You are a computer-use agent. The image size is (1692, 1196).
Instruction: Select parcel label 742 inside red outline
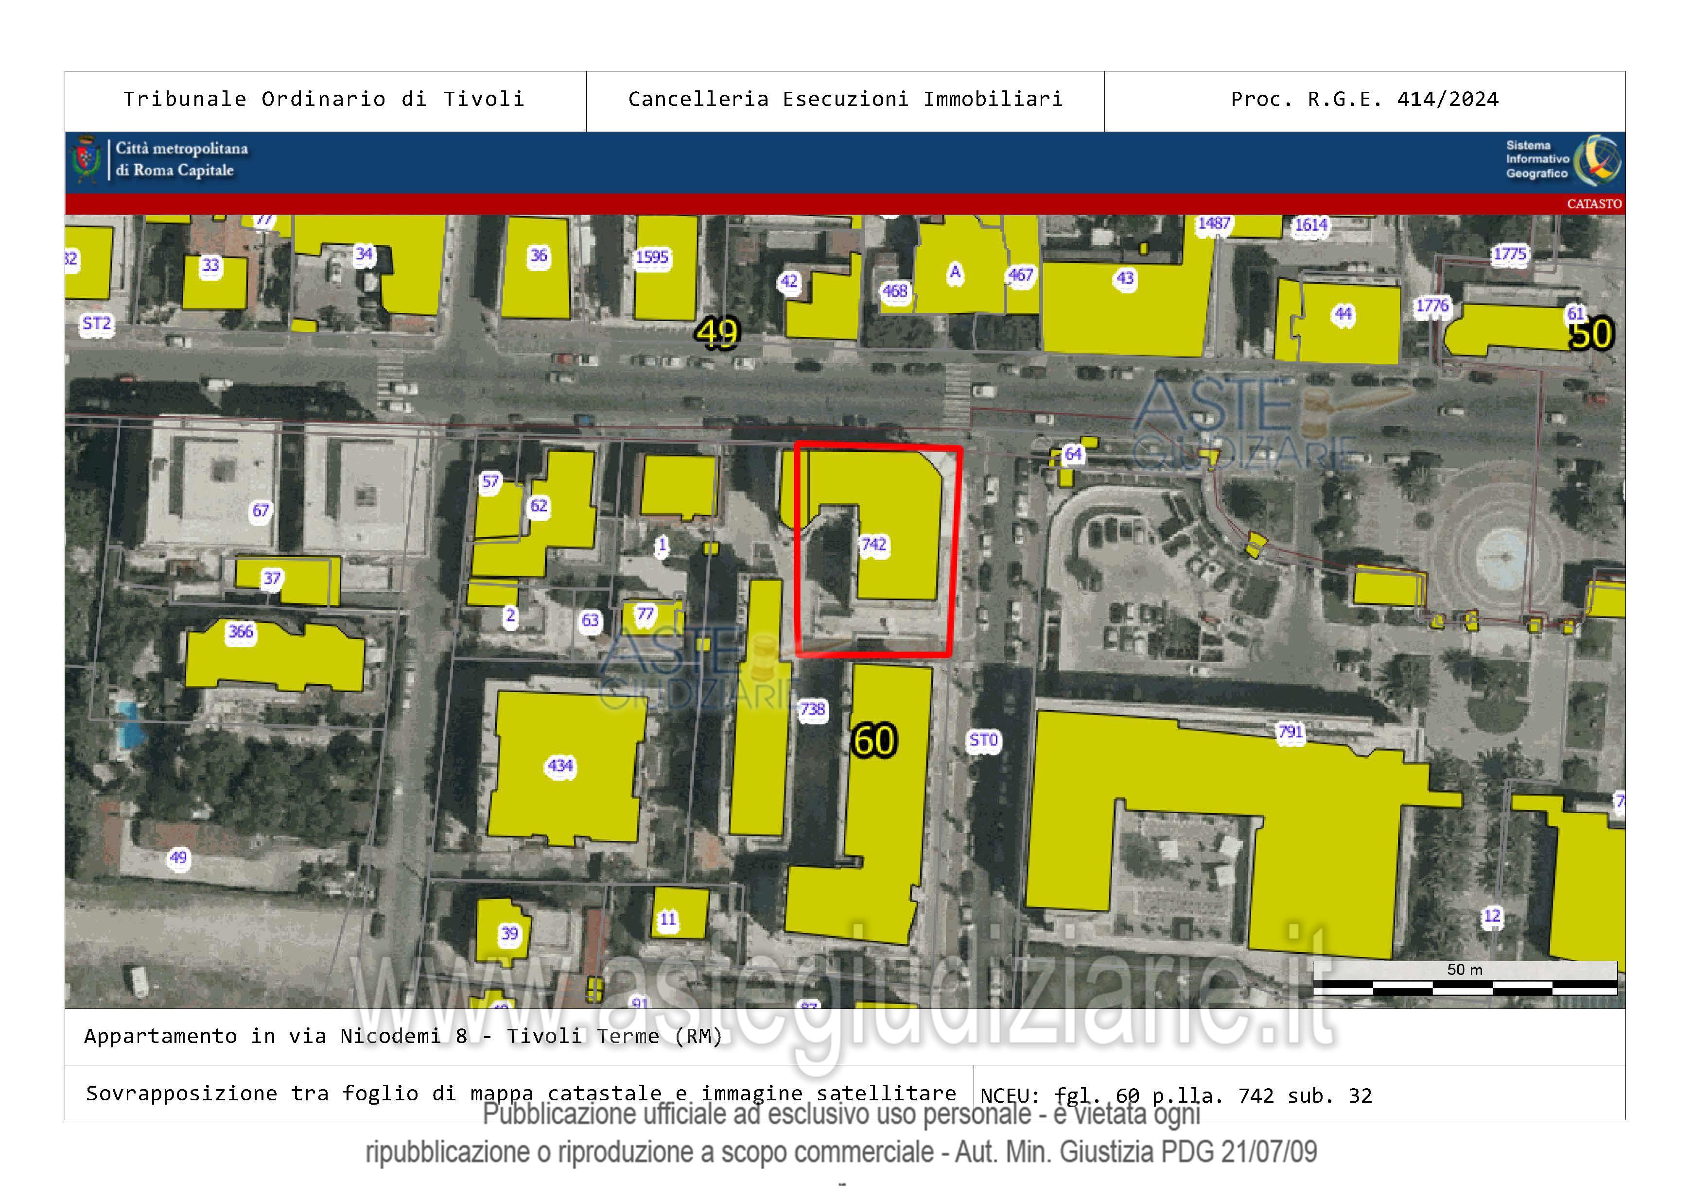(874, 544)
